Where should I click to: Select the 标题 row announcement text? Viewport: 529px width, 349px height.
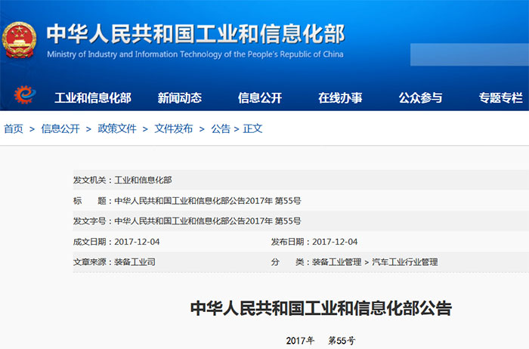(208, 201)
